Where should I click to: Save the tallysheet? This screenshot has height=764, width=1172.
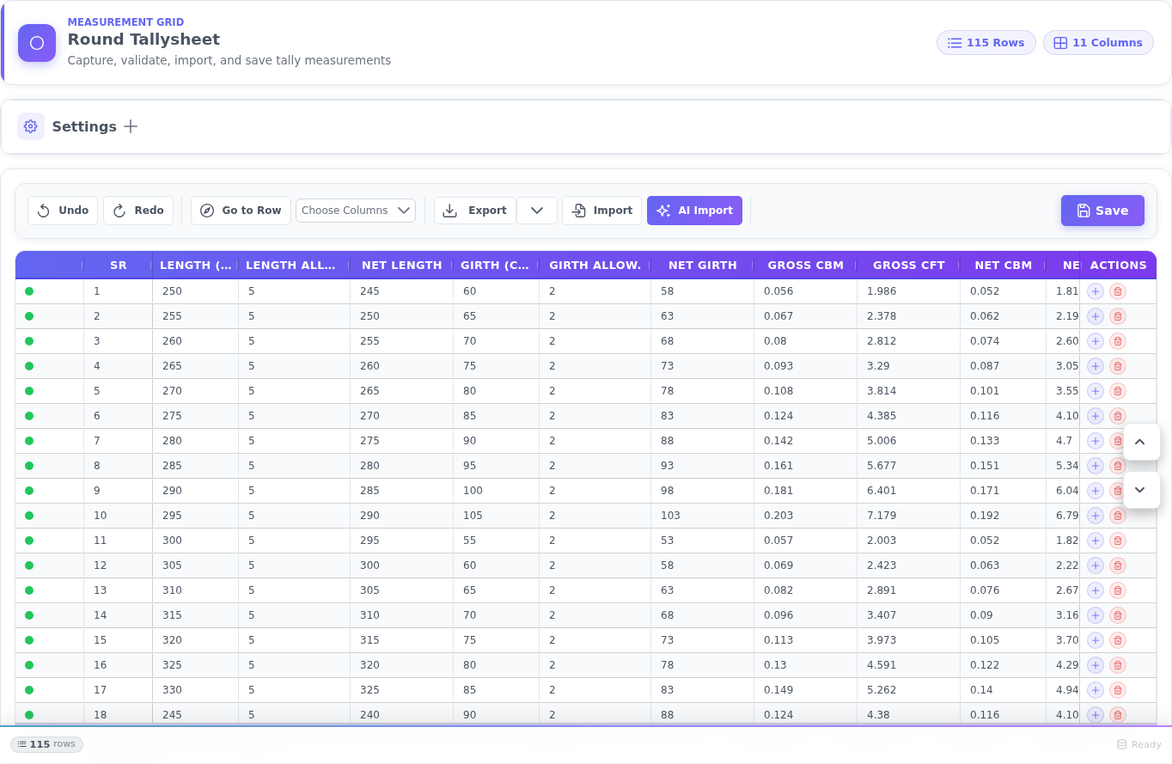pos(1102,211)
